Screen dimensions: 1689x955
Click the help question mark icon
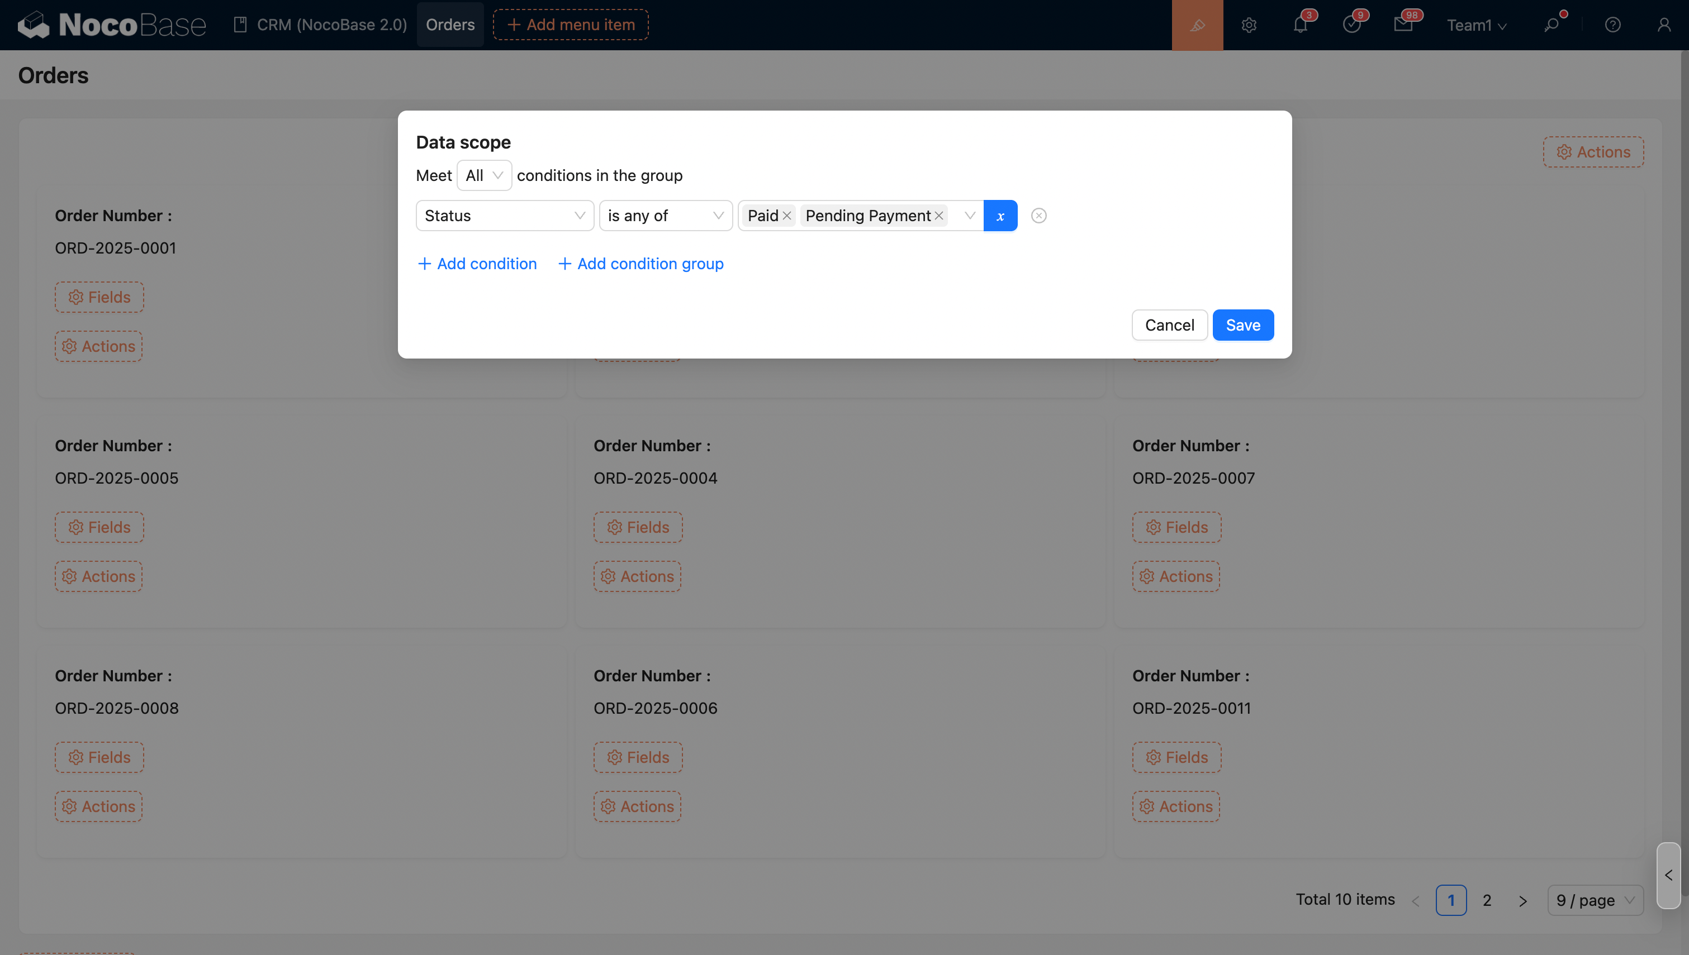click(x=1612, y=25)
